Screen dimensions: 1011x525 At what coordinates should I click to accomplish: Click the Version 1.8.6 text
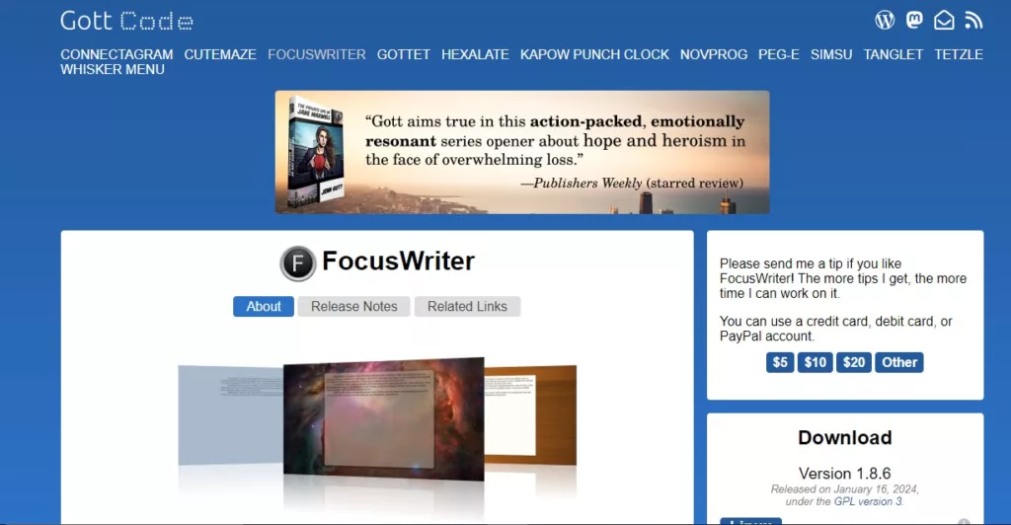coord(845,474)
